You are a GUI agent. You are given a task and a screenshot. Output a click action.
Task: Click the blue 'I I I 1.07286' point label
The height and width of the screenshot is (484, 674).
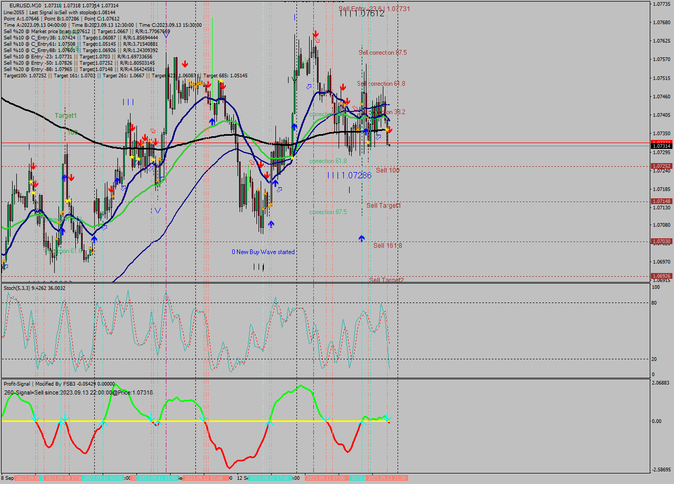[x=350, y=175]
